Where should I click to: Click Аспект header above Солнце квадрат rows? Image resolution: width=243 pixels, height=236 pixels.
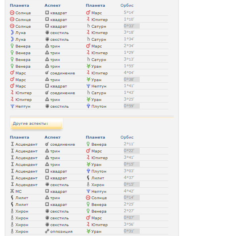[53, 6]
